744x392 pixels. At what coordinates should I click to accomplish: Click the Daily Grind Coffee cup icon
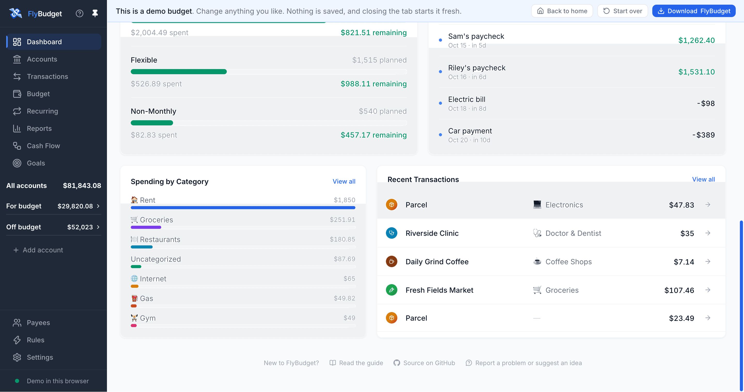[392, 262]
